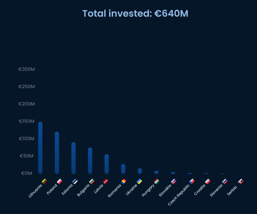Click the Poland flag icon
This screenshot has height=214, width=257.
[x=60, y=181]
